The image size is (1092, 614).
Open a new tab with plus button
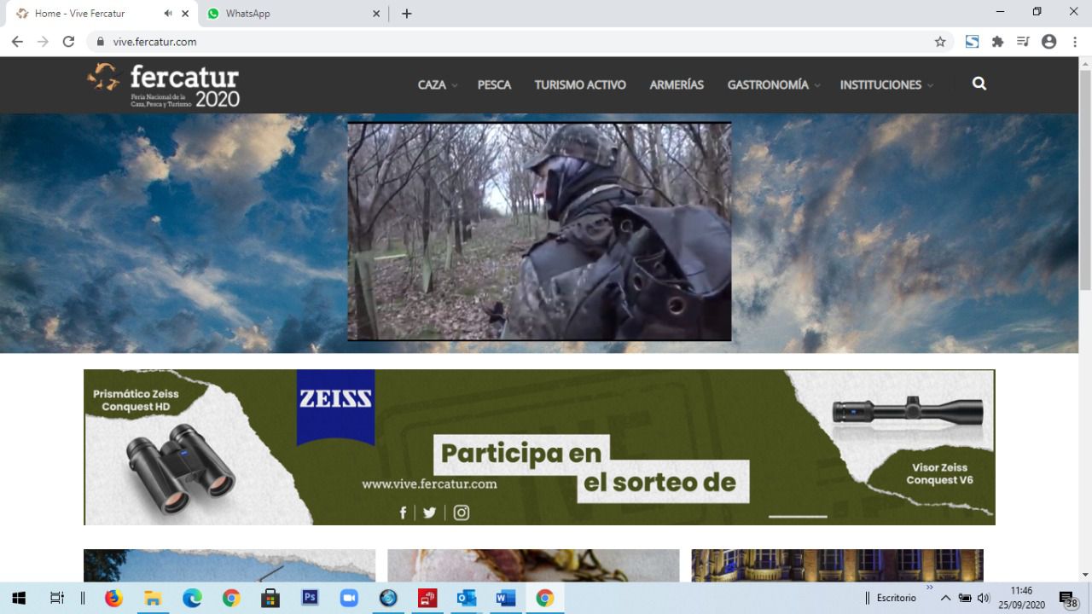pyautogui.click(x=407, y=14)
